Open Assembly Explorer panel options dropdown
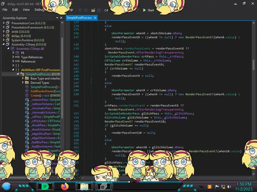This screenshot has height=192, width=257. coord(57,18)
